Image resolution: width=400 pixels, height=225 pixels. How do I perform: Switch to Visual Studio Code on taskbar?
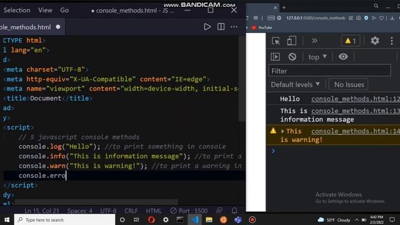194,219
